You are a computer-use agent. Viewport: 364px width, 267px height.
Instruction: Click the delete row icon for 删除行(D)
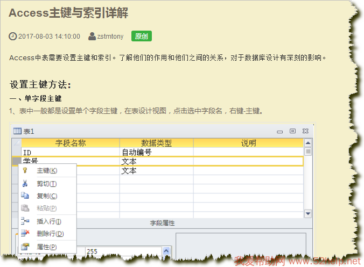[25, 234]
